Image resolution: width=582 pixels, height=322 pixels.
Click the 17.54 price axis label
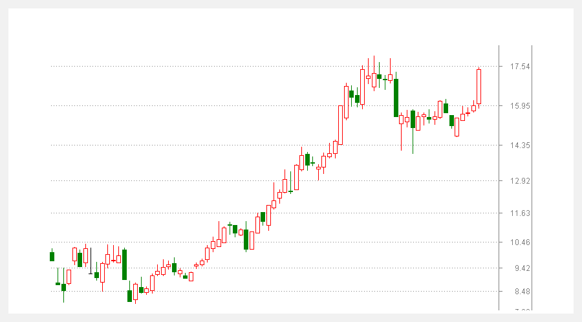[x=520, y=67]
